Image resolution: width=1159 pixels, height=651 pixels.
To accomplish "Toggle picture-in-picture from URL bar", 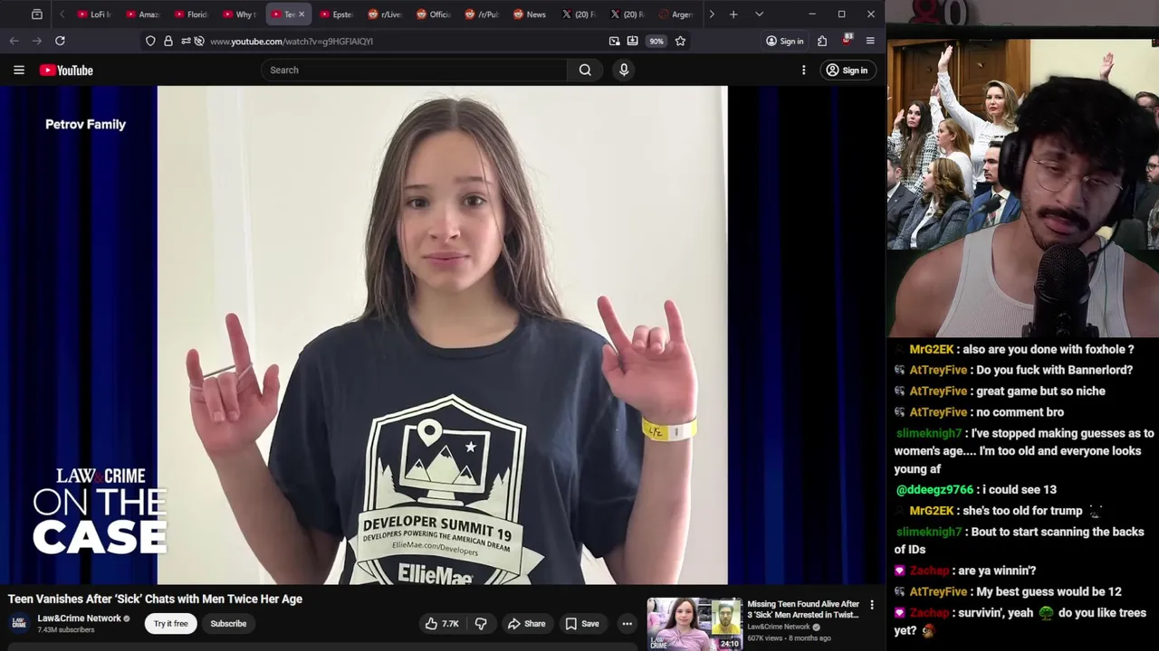I will (615, 41).
